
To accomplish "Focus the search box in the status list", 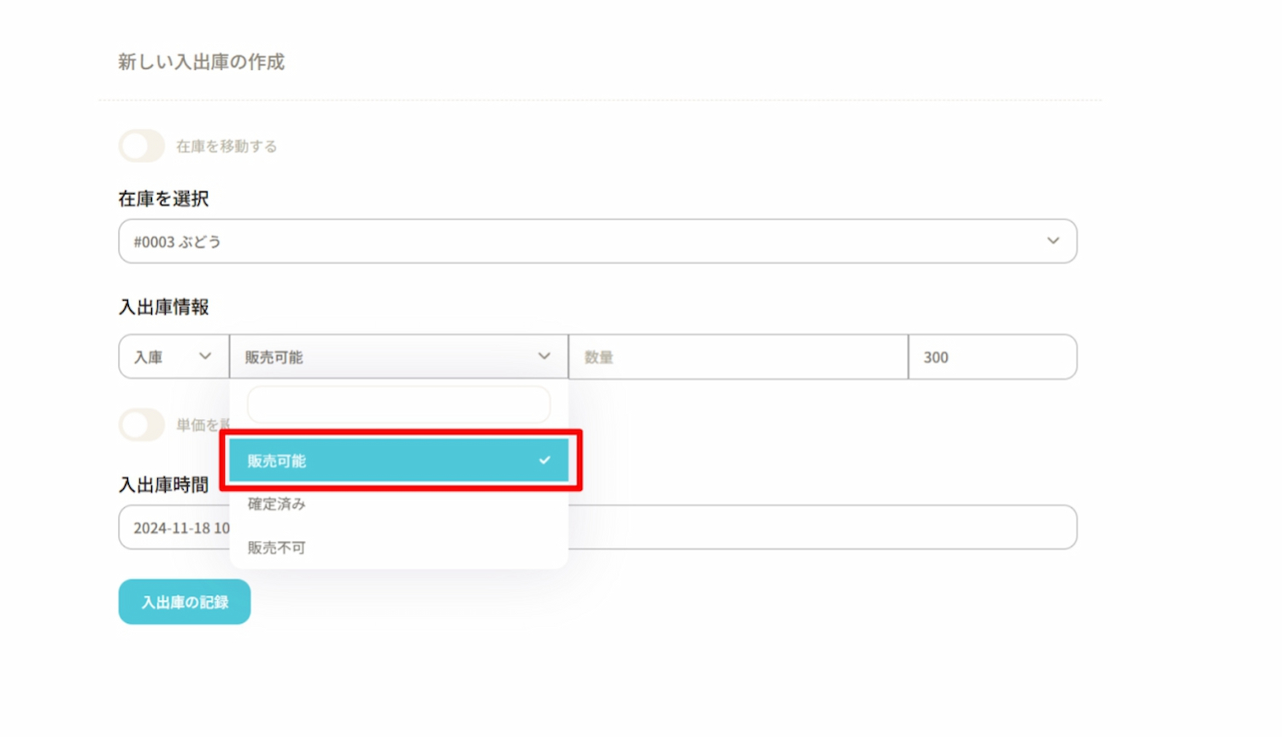I will (398, 404).
